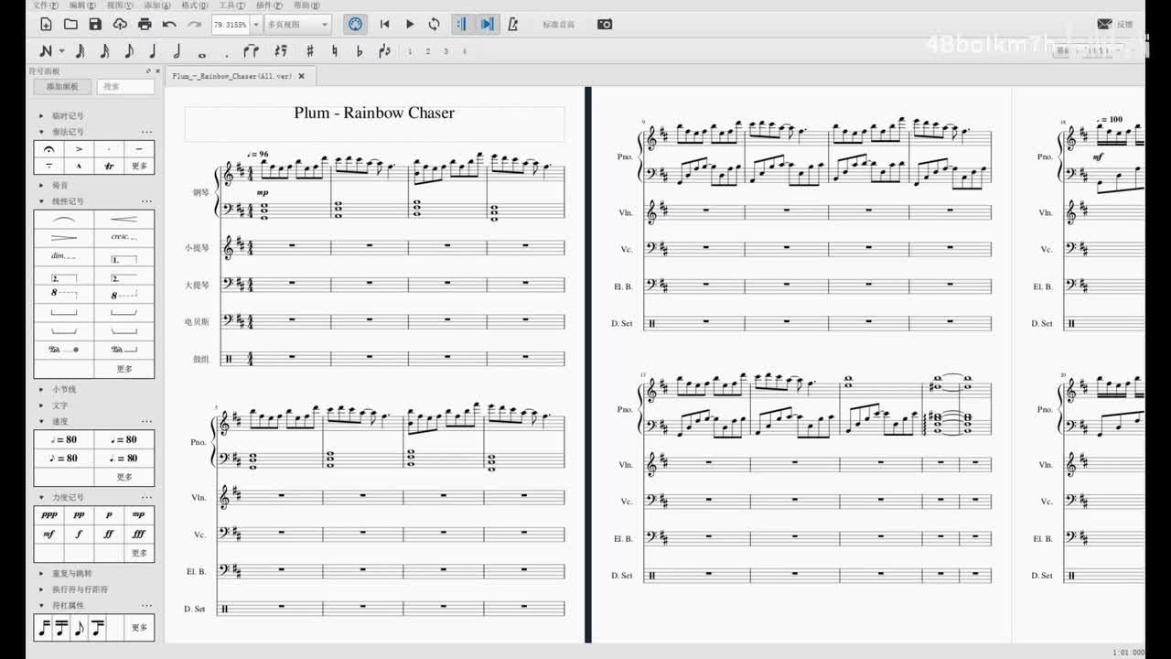Open the 力度记号 palette options (three dots)
Image resolution: width=1171 pixels, height=659 pixels.
[146, 497]
